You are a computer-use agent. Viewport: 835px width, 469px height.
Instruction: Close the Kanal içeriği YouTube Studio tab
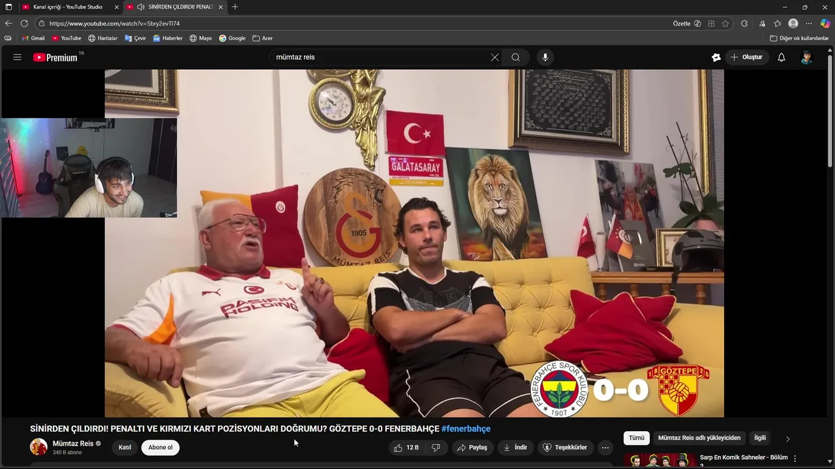click(x=116, y=7)
